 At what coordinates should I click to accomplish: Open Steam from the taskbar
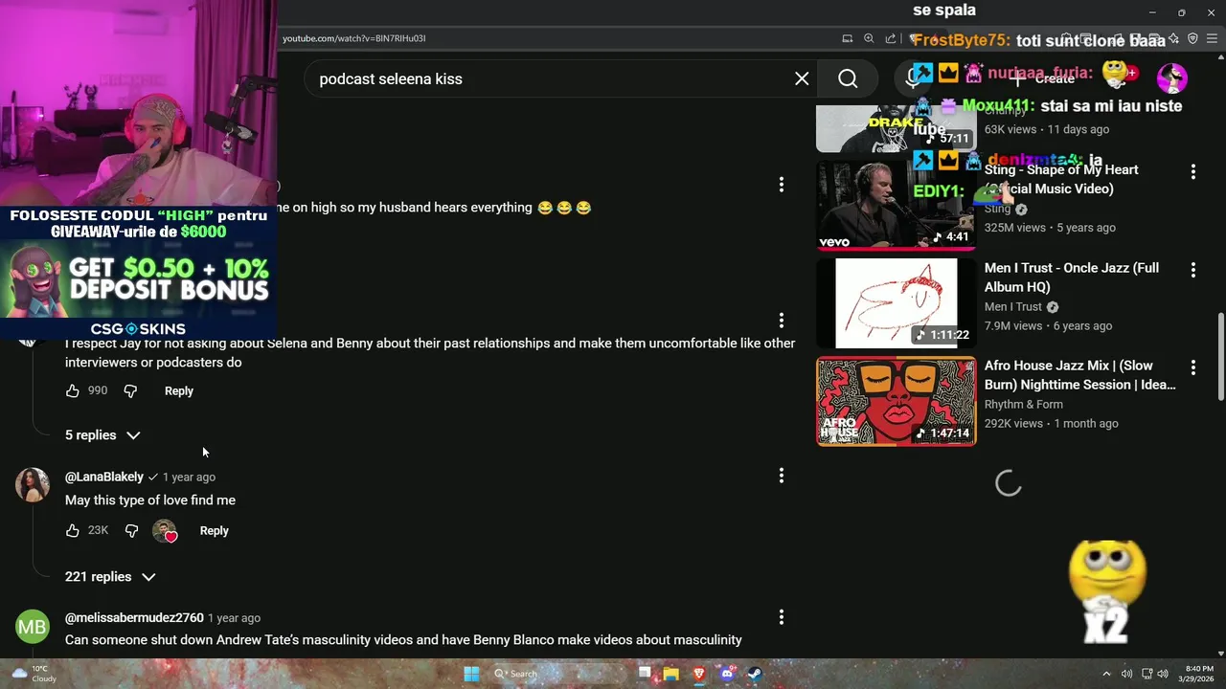point(755,674)
